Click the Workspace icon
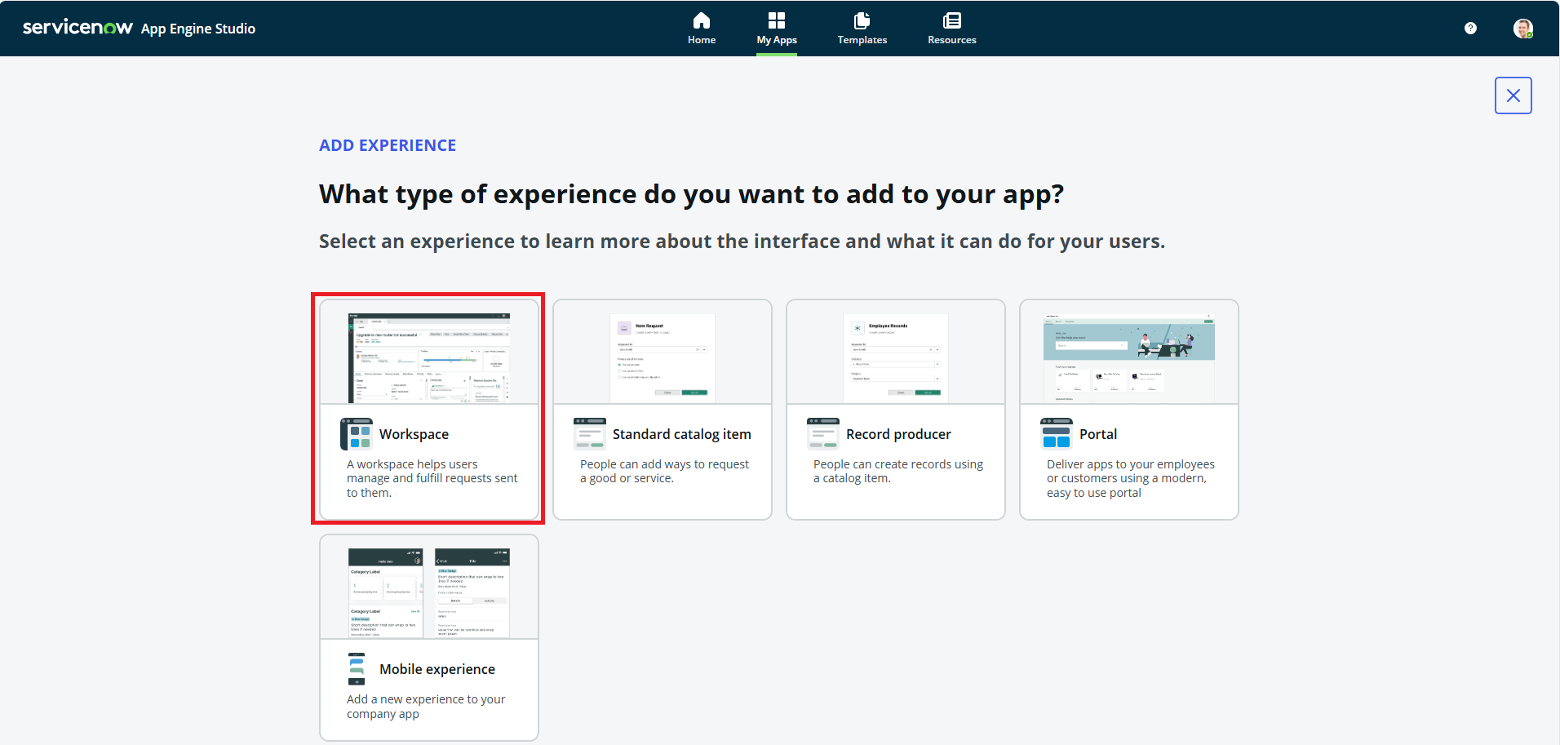The height and width of the screenshot is (745, 1560). pyautogui.click(x=357, y=434)
